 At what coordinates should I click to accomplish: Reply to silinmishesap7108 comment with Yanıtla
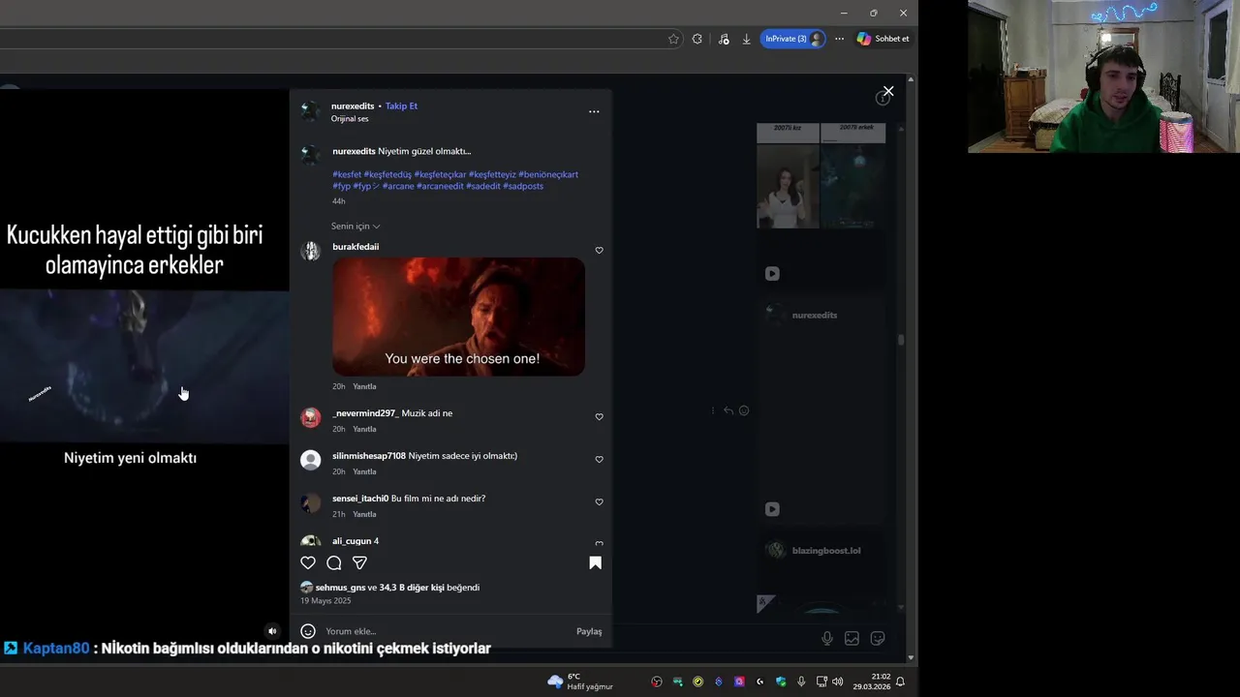point(364,471)
